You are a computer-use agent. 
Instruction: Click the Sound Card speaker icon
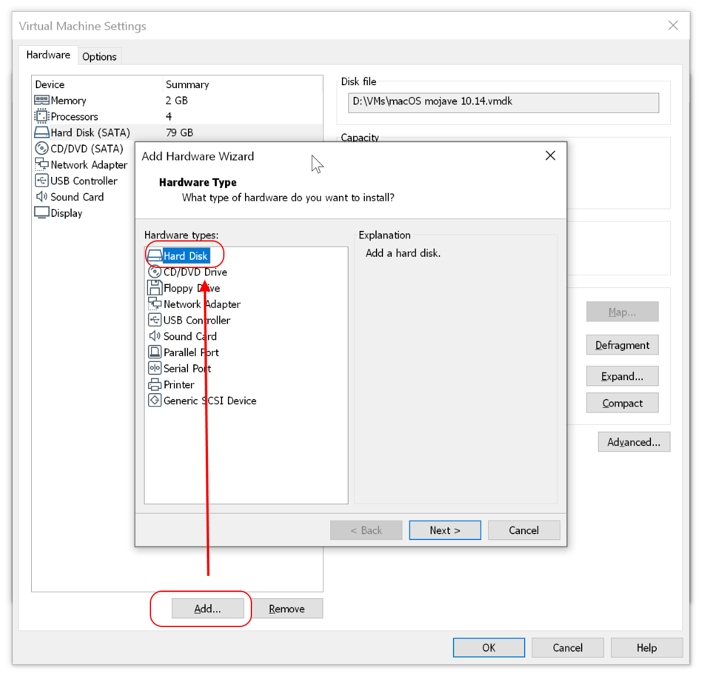pos(42,197)
